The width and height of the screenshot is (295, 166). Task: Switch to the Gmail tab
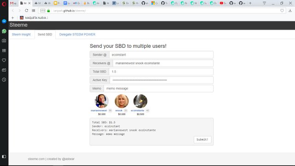click(x=13, y=3)
